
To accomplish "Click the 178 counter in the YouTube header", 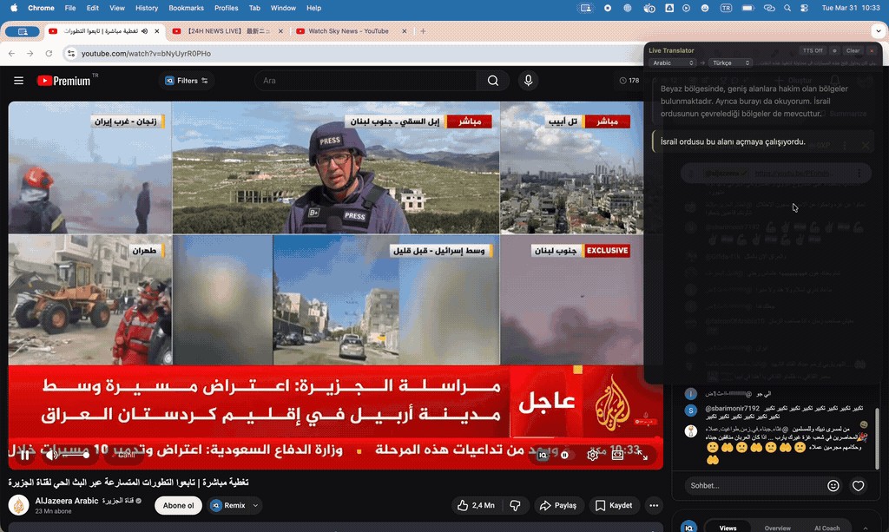I will pos(629,81).
